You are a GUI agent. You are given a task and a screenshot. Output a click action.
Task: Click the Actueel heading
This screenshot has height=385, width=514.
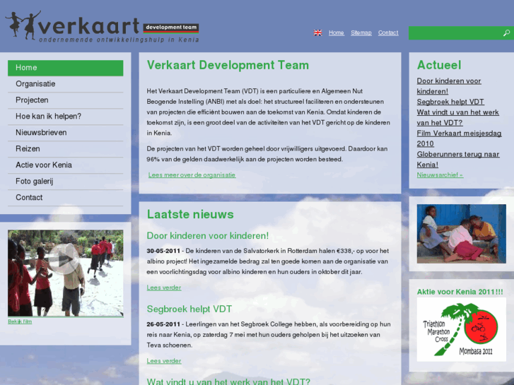tap(439, 65)
